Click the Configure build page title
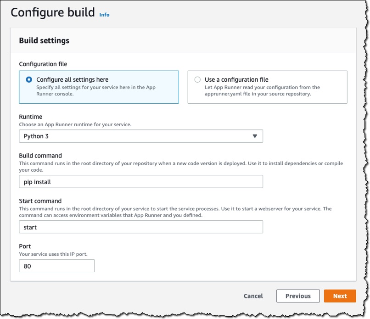 click(x=53, y=12)
